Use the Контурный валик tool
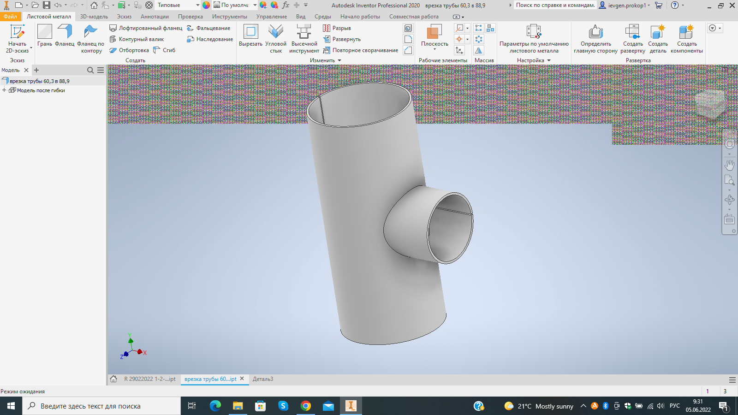Image resolution: width=738 pixels, height=415 pixels. (x=137, y=39)
